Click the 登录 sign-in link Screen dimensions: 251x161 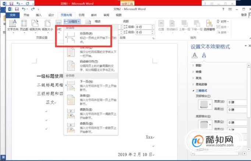point(244,15)
